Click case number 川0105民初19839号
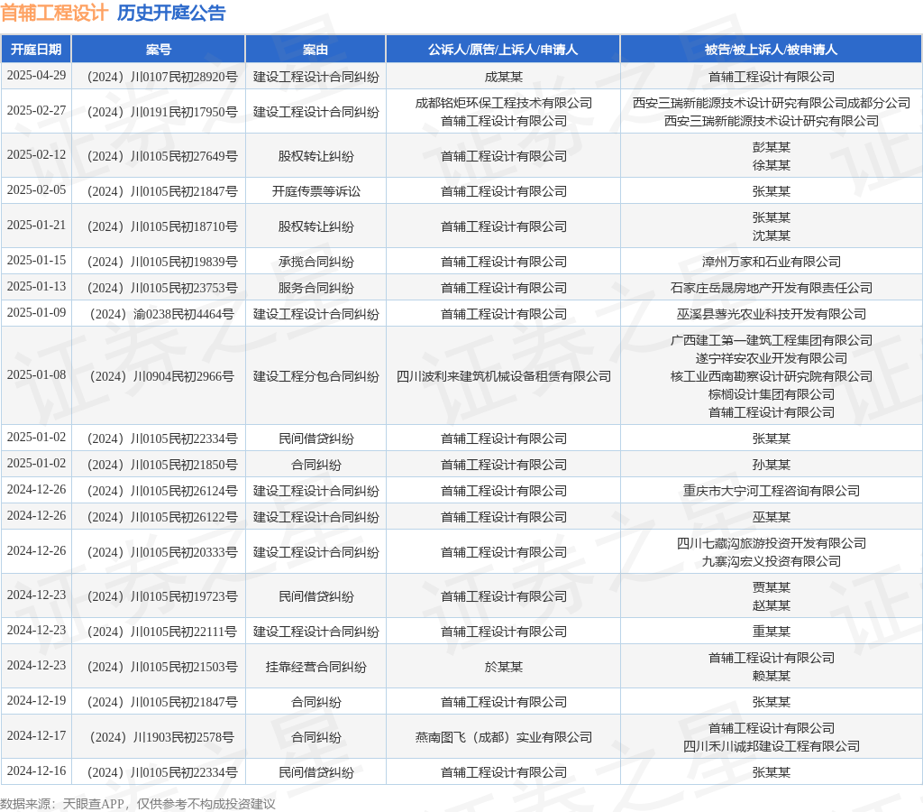Viewport: 923px width, 812px height. pos(162,262)
